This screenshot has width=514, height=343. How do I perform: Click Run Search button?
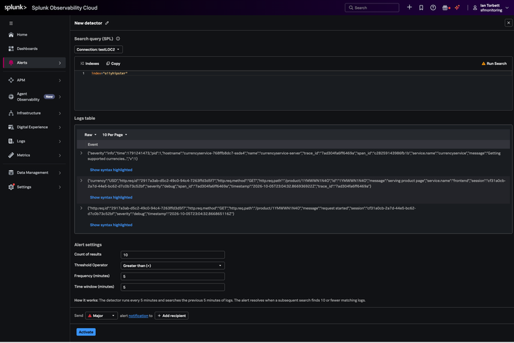tap(494, 64)
